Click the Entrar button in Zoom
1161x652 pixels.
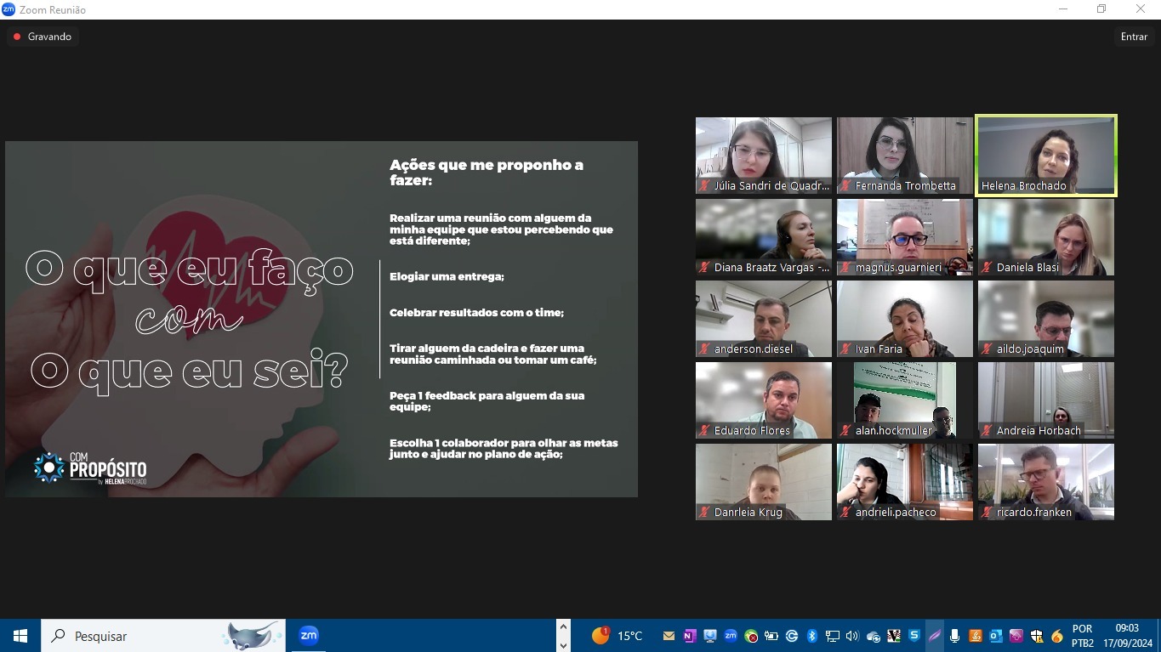pyautogui.click(x=1134, y=37)
